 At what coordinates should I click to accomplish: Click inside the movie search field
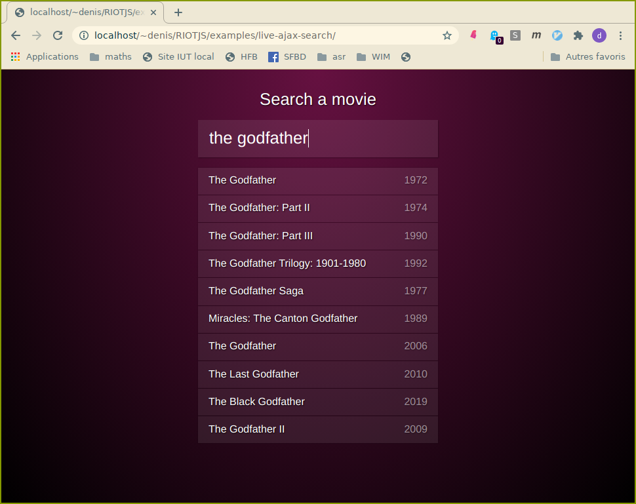pyautogui.click(x=318, y=138)
